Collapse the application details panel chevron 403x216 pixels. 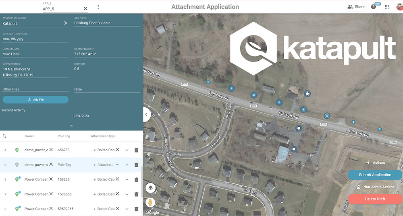(x=71, y=126)
